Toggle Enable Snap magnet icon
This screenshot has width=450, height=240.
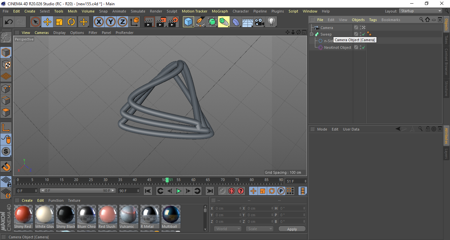(6, 166)
